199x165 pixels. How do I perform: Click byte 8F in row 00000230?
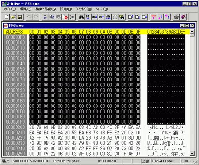click(89, 143)
